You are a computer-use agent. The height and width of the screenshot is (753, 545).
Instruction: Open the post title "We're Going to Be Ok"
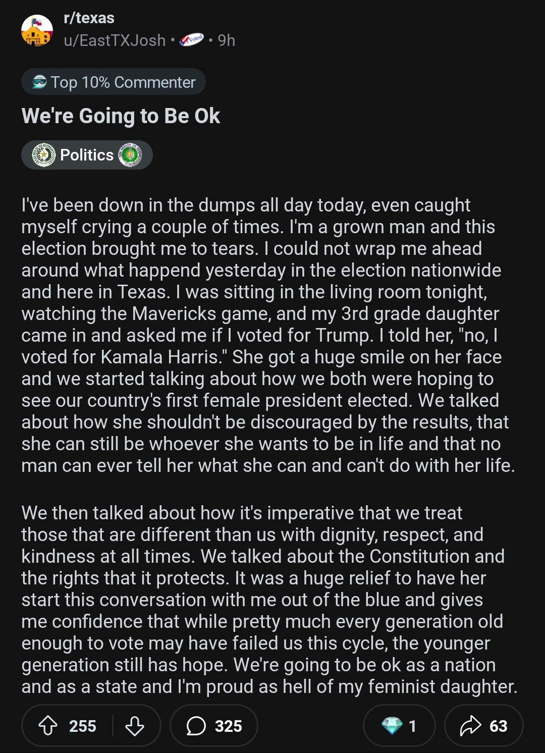[x=121, y=116]
